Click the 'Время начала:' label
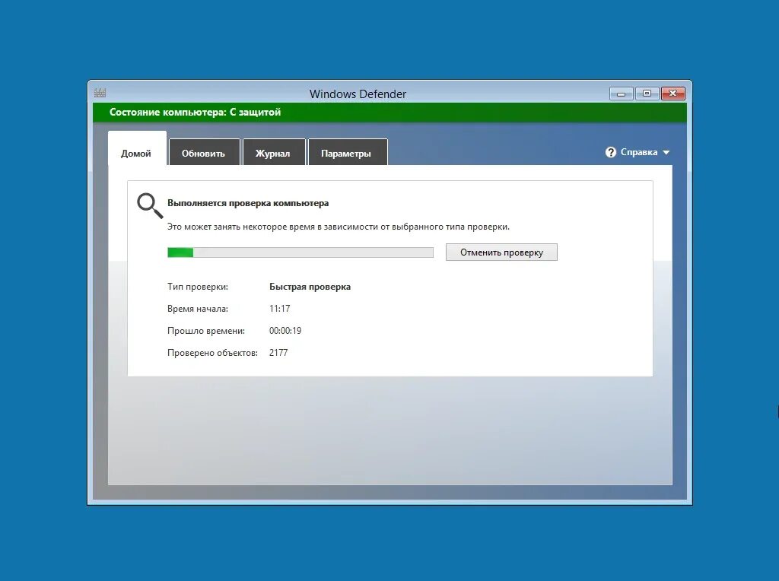 click(x=198, y=309)
